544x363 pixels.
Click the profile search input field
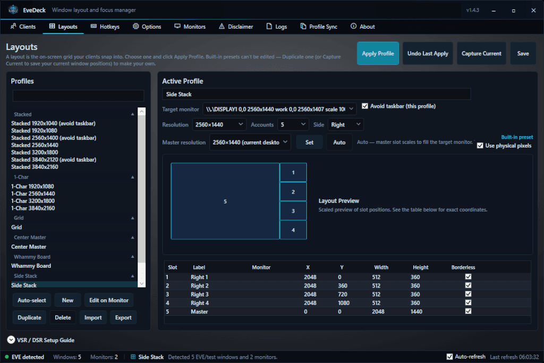click(79, 96)
